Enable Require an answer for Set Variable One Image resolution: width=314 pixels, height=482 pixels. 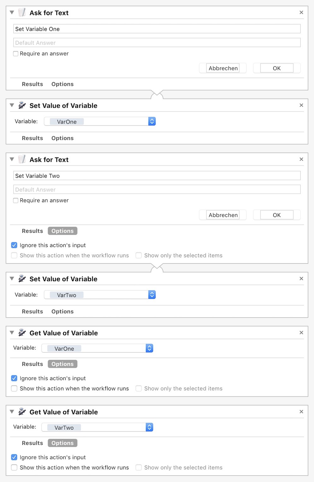tap(16, 54)
